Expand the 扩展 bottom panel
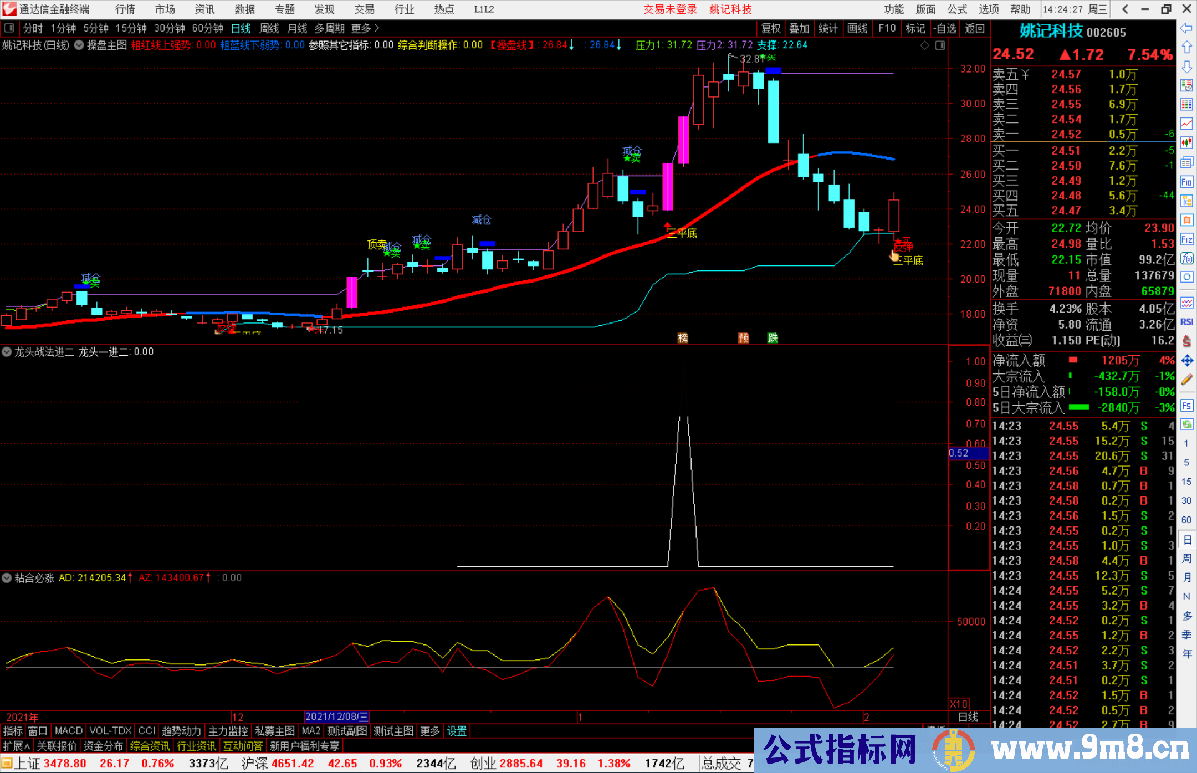 coord(17,746)
